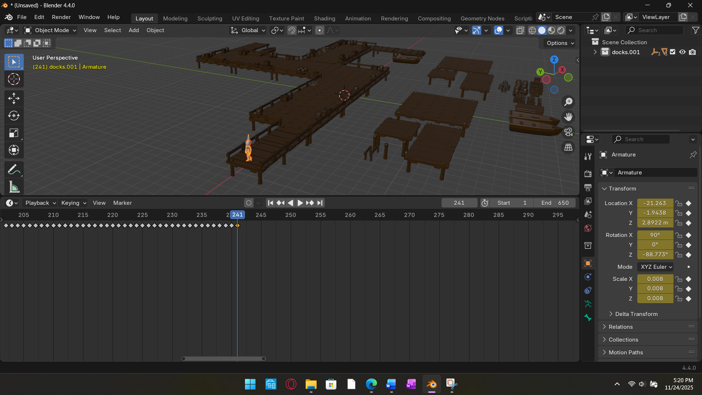Open the viewport Options dropdown
The height and width of the screenshot is (395, 702).
point(559,43)
